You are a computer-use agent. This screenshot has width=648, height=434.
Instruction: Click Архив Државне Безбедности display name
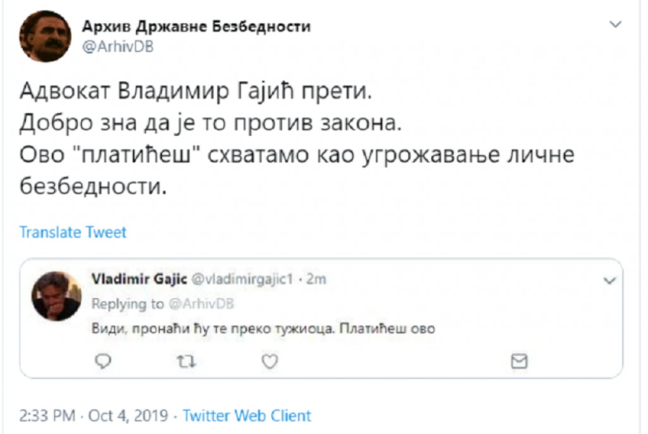click(x=196, y=27)
